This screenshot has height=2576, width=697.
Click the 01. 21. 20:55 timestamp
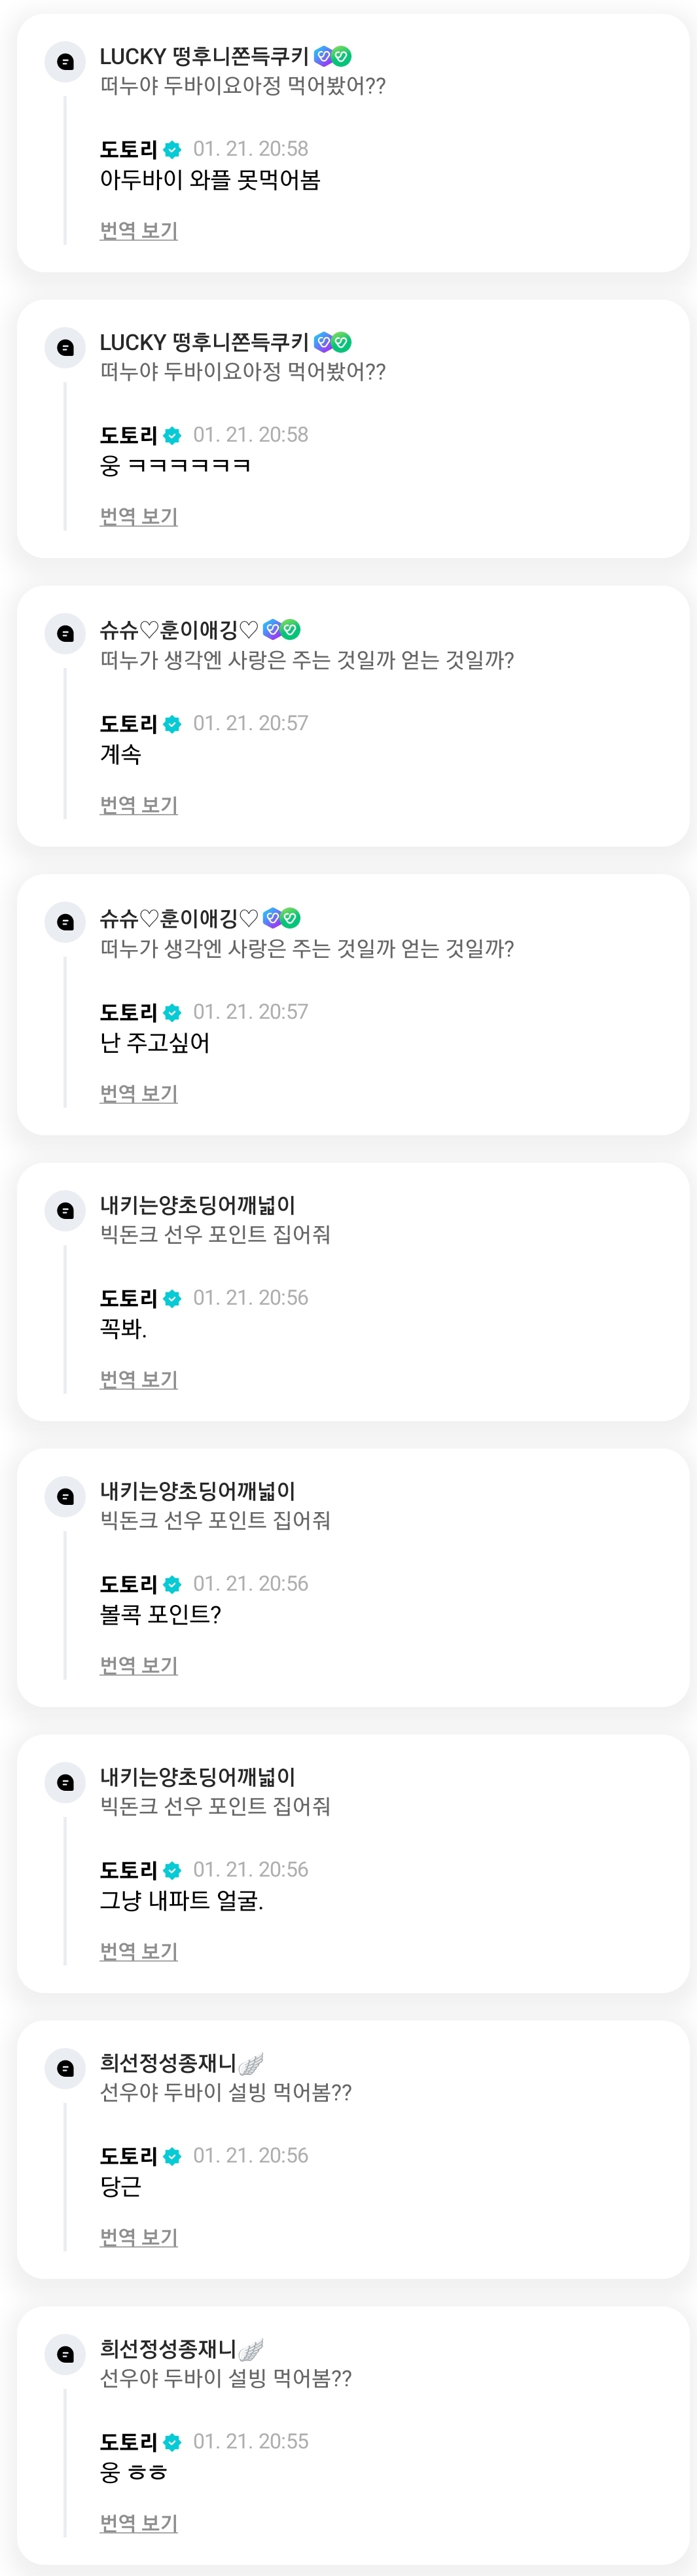click(x=250, y=2441)
